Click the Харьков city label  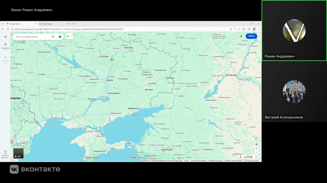128,47
